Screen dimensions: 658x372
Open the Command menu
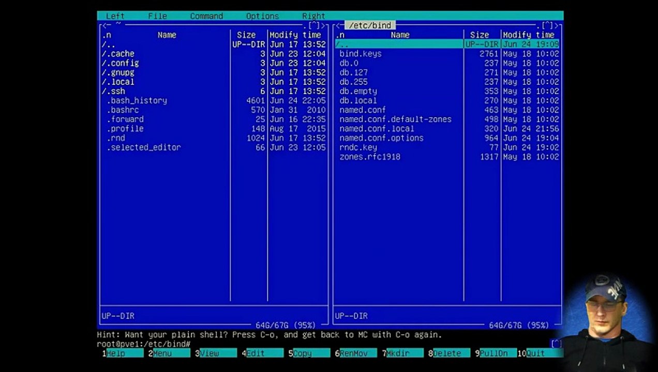tap(206, 16)
